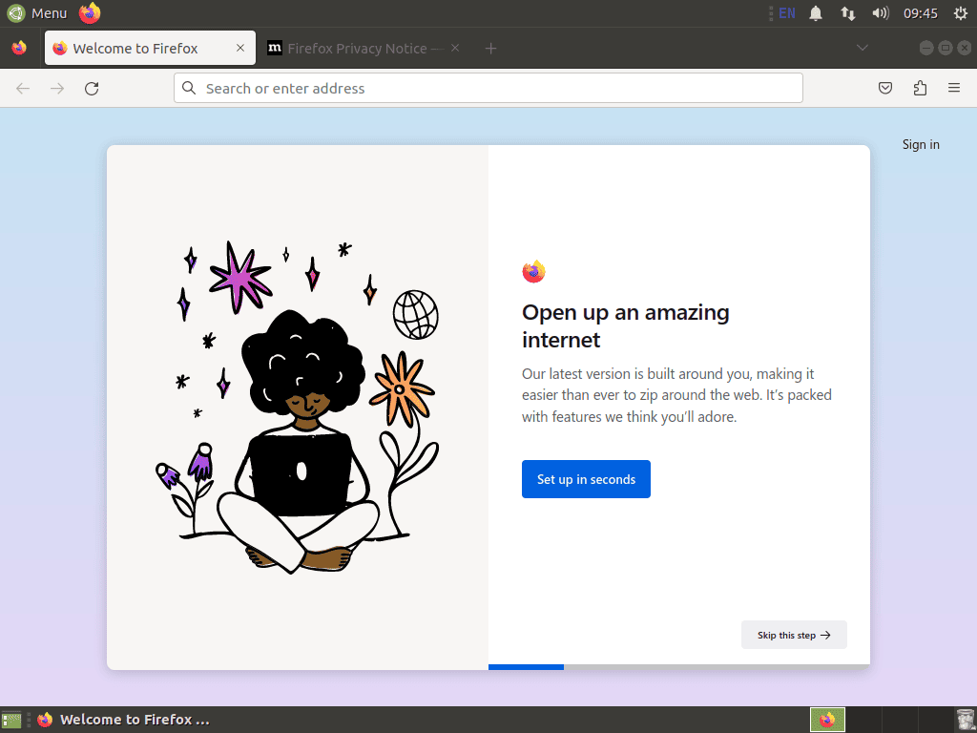This screenshot has width=977, height=733.
Task: Close the Welcome to Firefox tab
Action: [x=240, y=49]
